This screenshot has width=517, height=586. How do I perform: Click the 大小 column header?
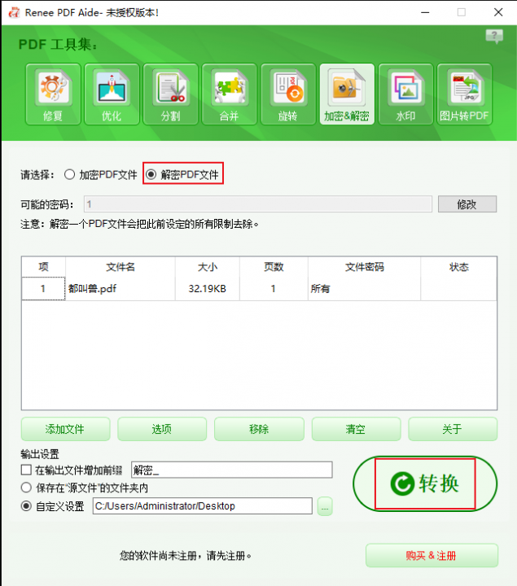(x=208, y=267)
